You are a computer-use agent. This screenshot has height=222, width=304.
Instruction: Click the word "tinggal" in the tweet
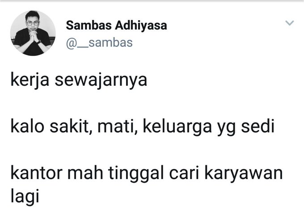coord(136,174)
